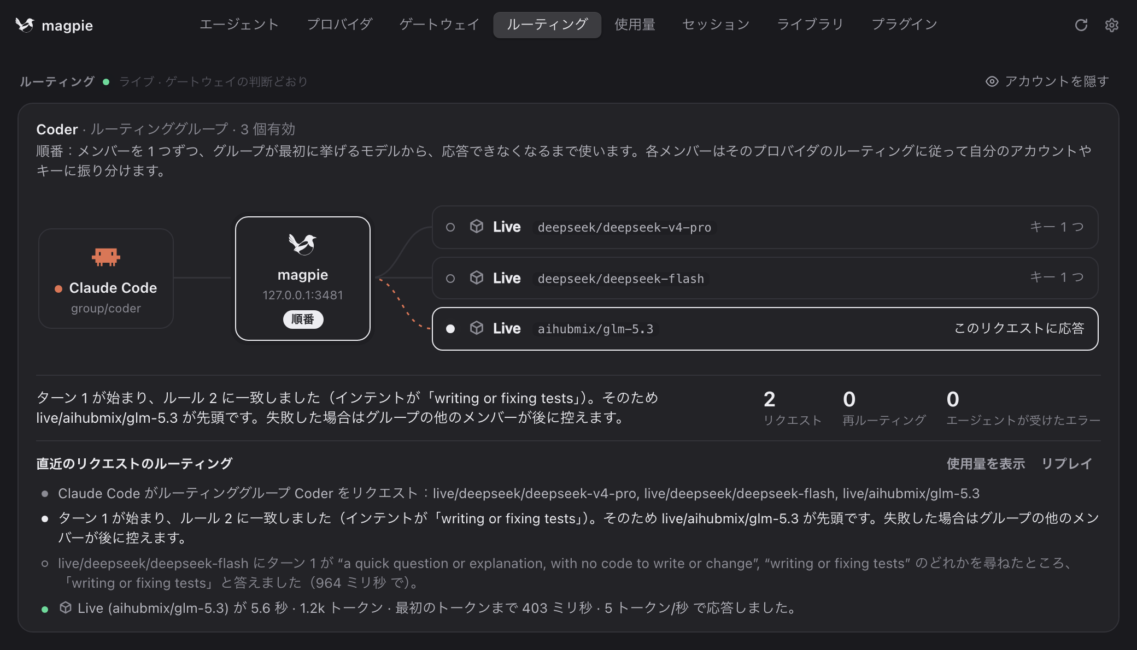
Task: Click the cube icon in deepseek-flash row
Action: click(477, 278)
